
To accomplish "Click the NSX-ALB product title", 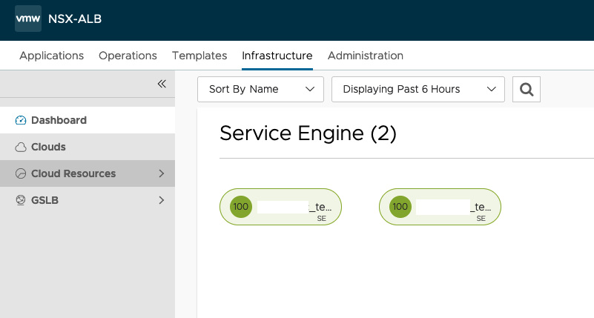I will pyautogui.click(x=75, y=19).
